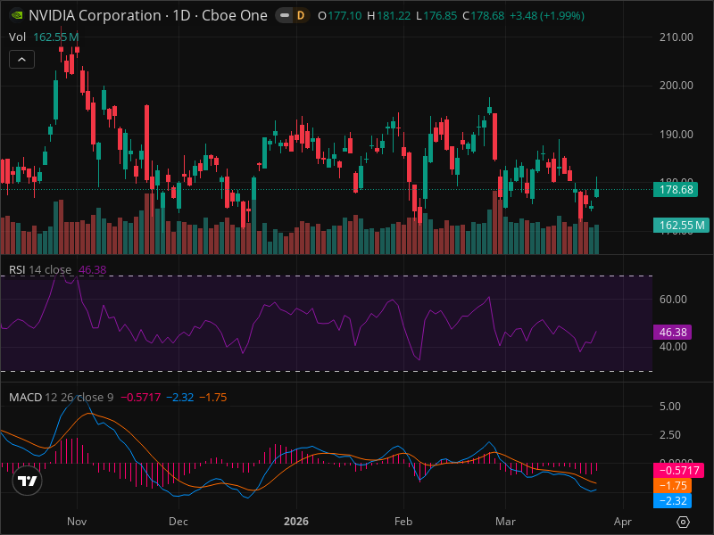Select the MACD 12 26 close 9 legend

[x=61, y=397]
